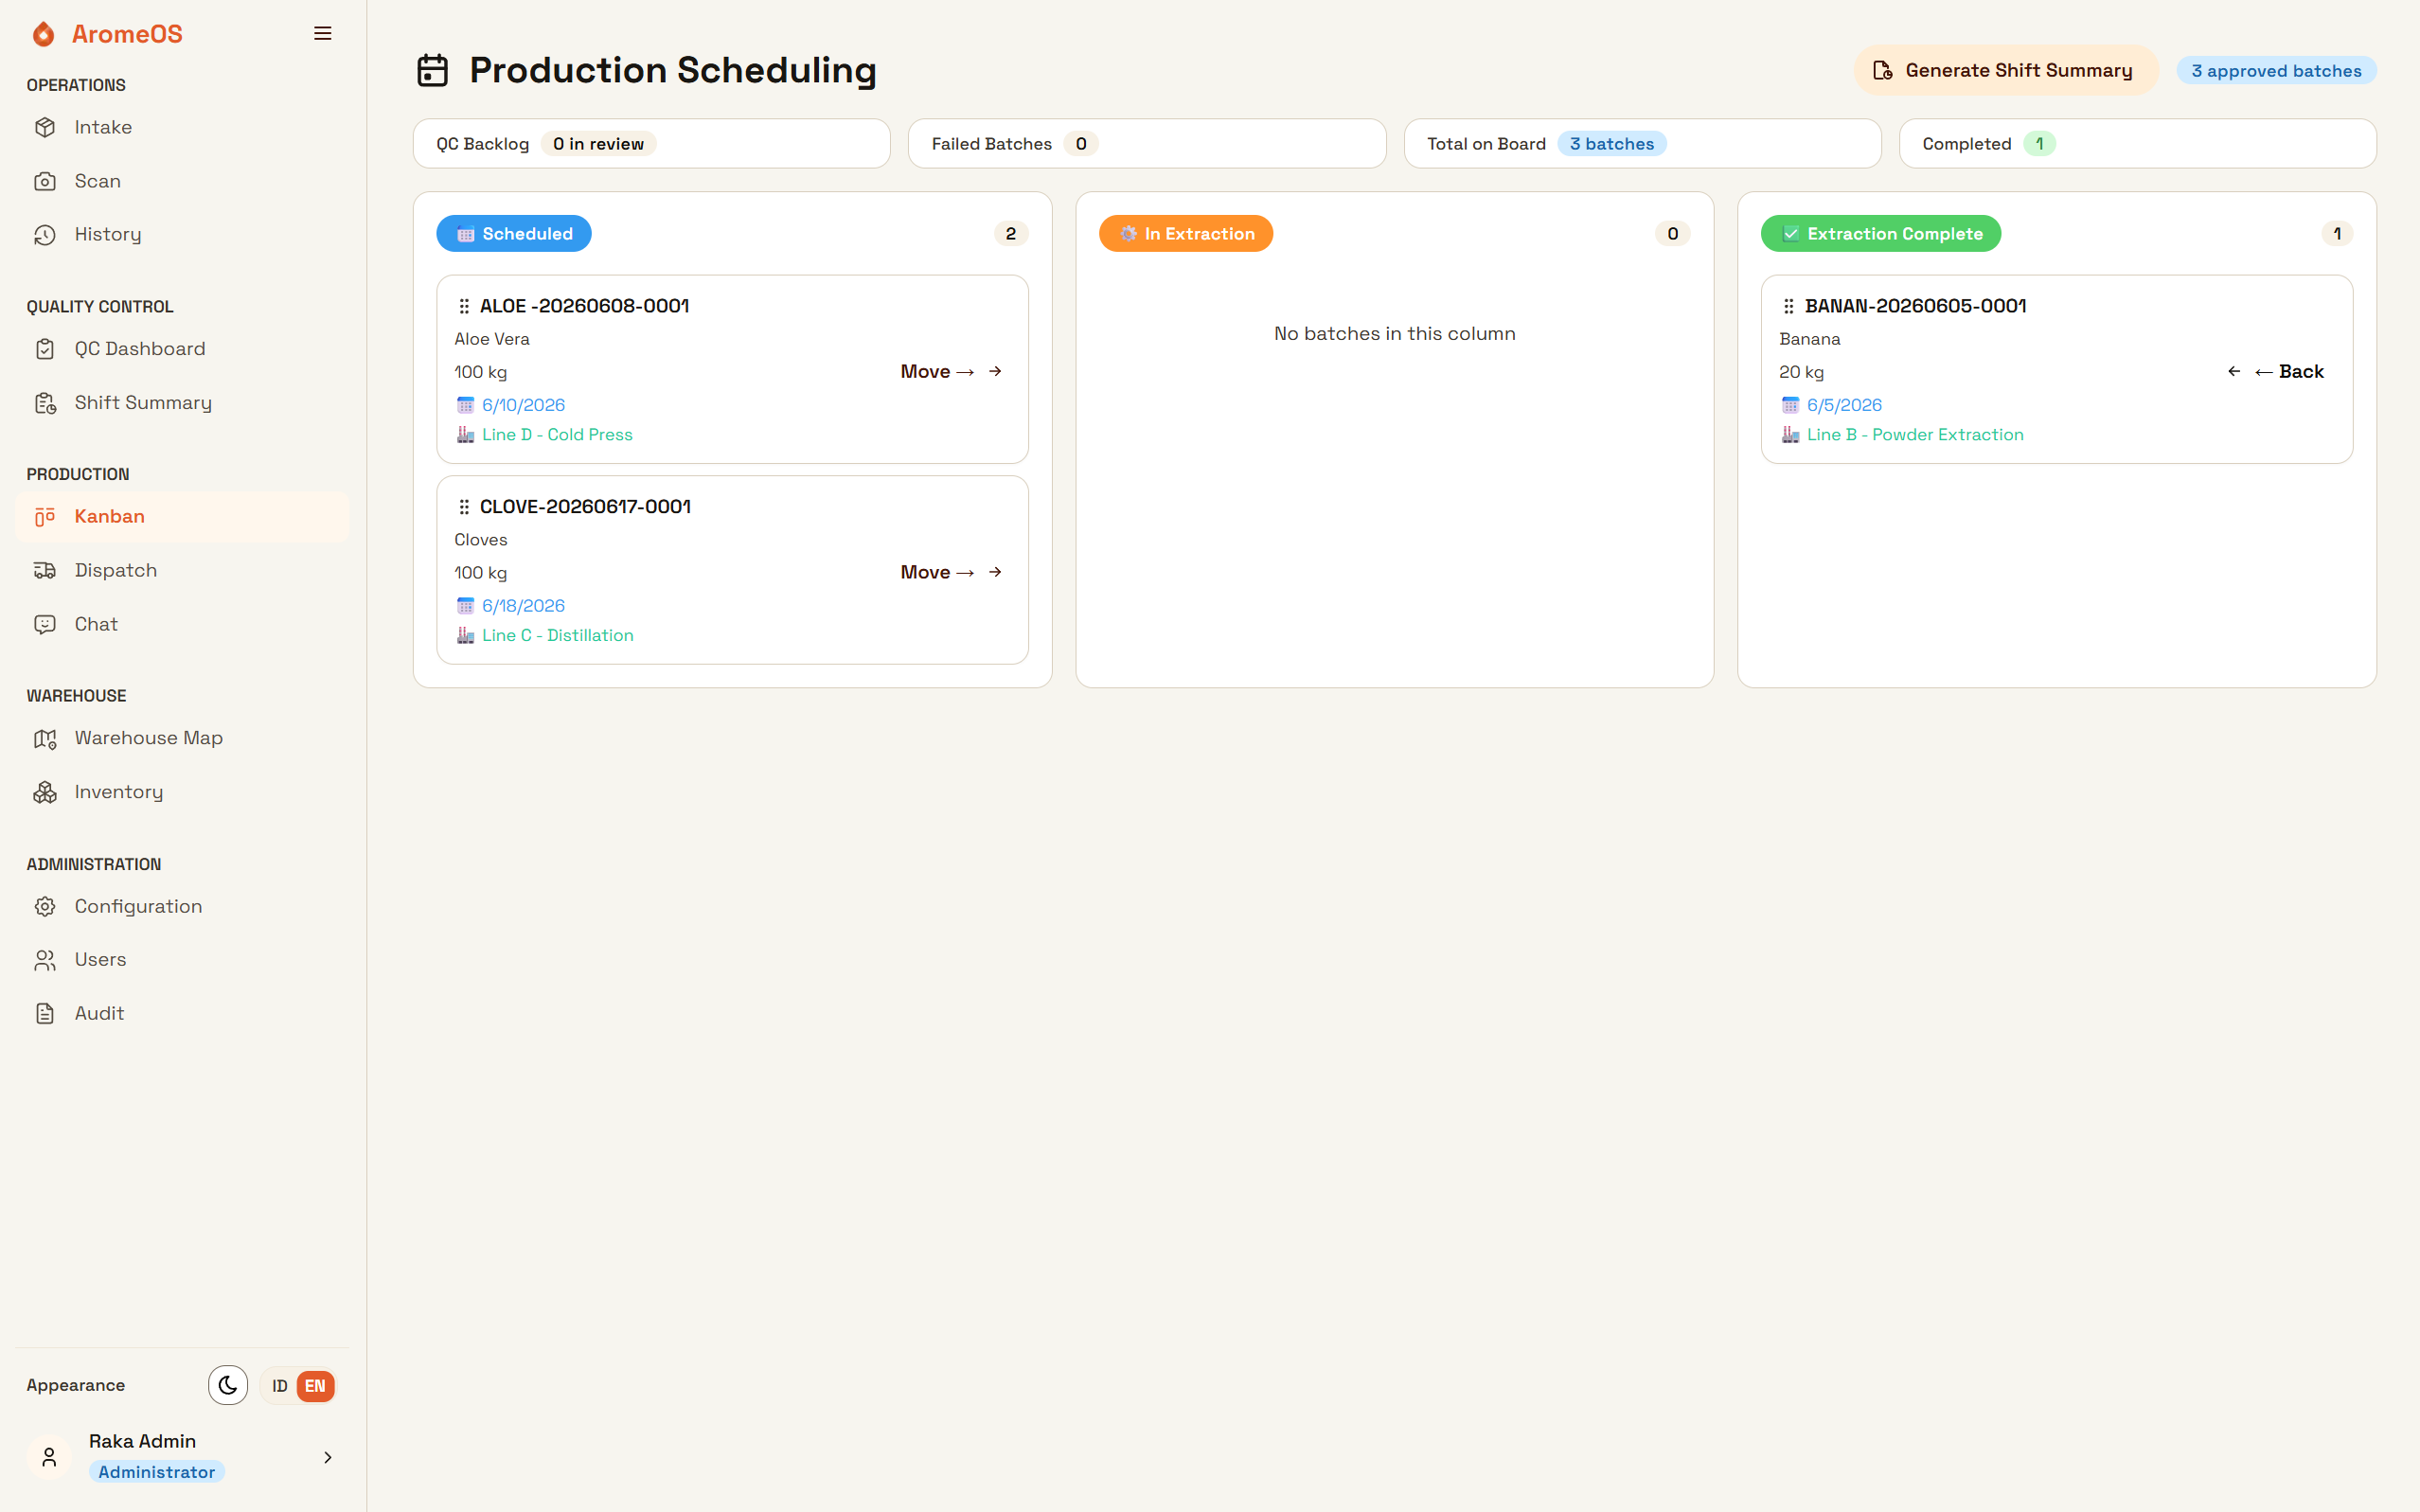Send BANAN batch back a stage
Screen dimensions: 2420x1512
point(2276,371)
